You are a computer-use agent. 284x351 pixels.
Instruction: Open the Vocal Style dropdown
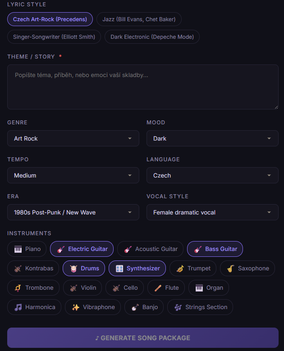click(212, 212)
